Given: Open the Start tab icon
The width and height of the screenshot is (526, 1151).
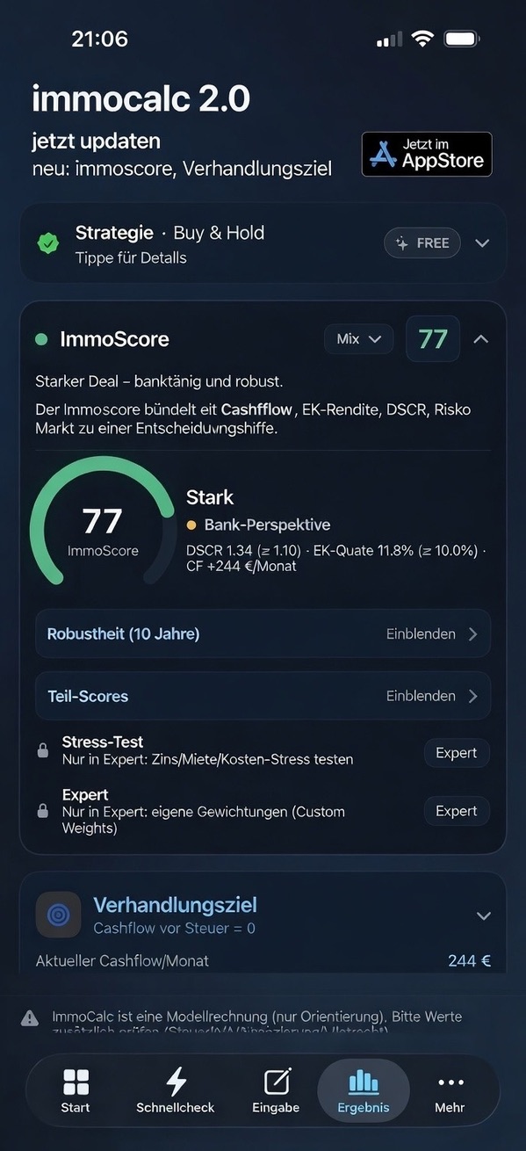Looking at the screenshot, I should 76,1081.
